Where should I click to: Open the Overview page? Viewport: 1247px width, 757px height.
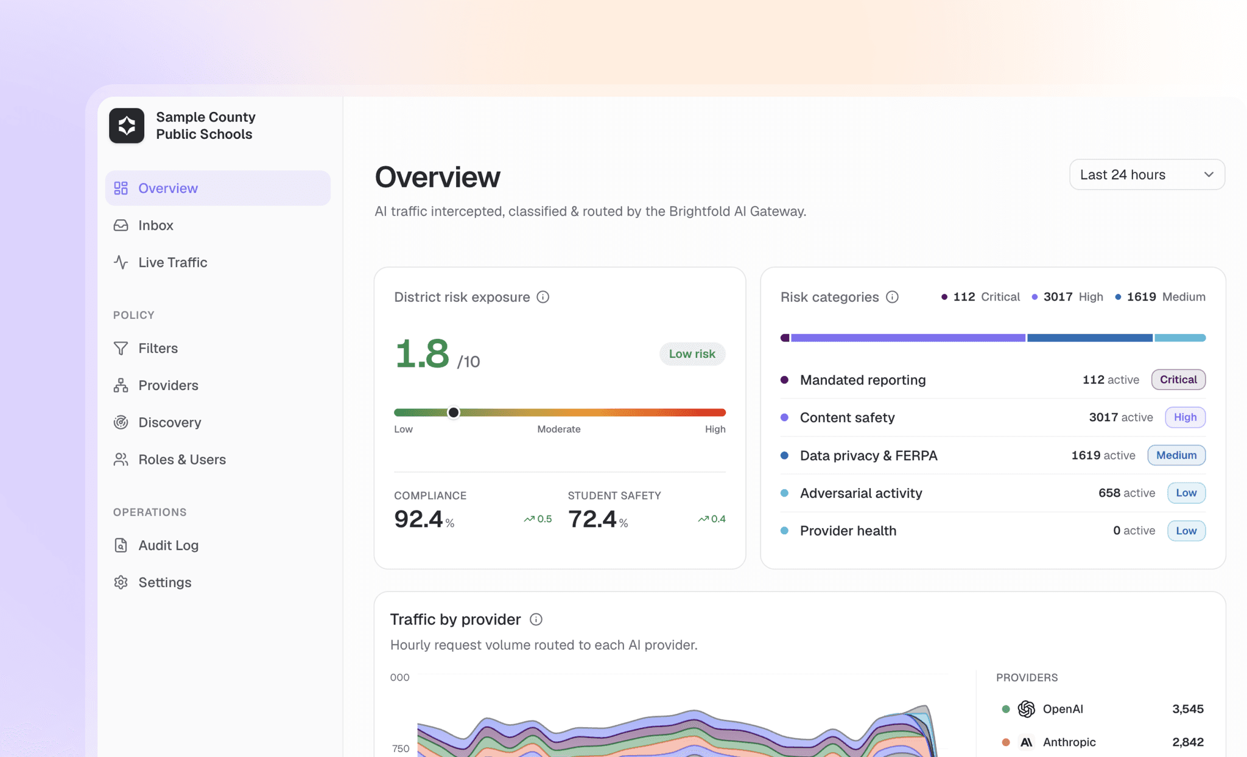tap(218, 188)
